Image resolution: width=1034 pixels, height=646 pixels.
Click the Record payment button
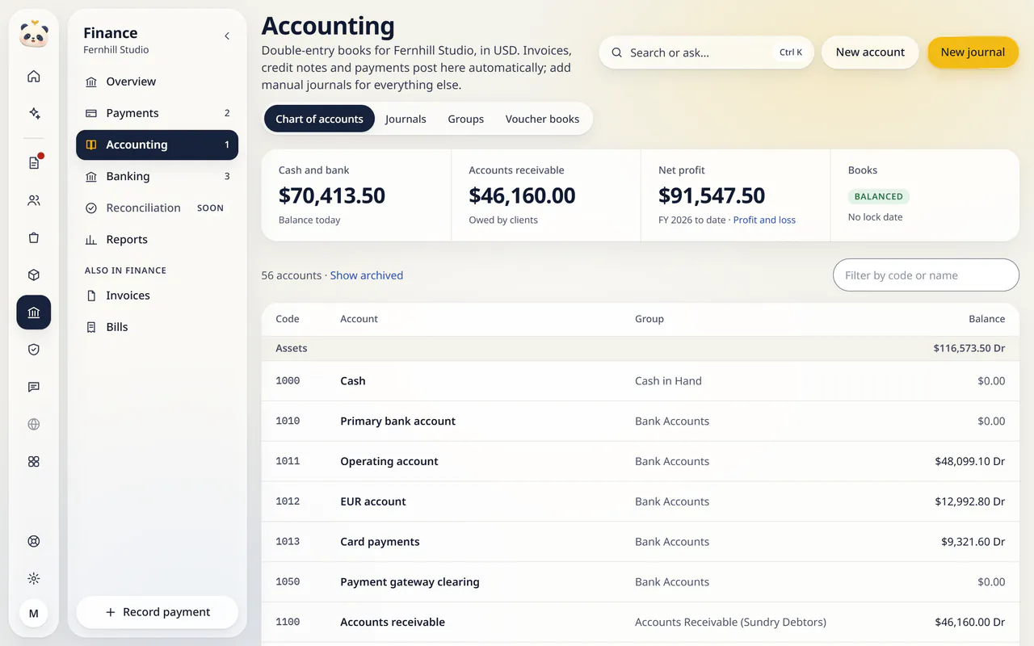pos(157,612)
